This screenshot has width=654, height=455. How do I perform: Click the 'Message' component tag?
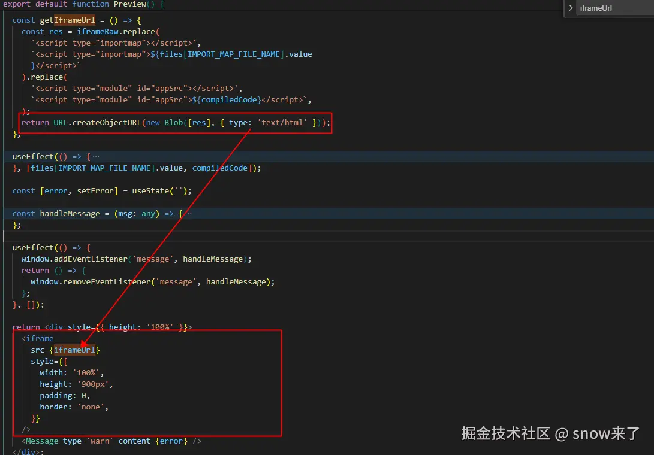pos(42,441)
